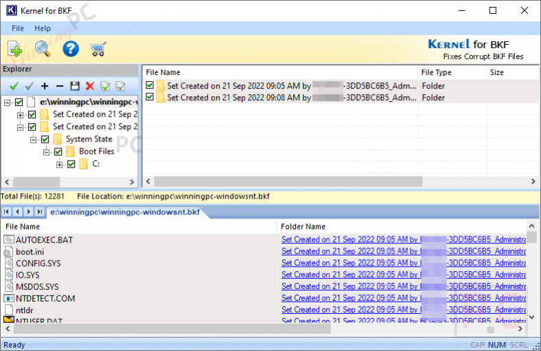This screenshot has width=541, height=351.
Task: Click the AUTOEXEC.BAT file icon
Action: (9, 240)
